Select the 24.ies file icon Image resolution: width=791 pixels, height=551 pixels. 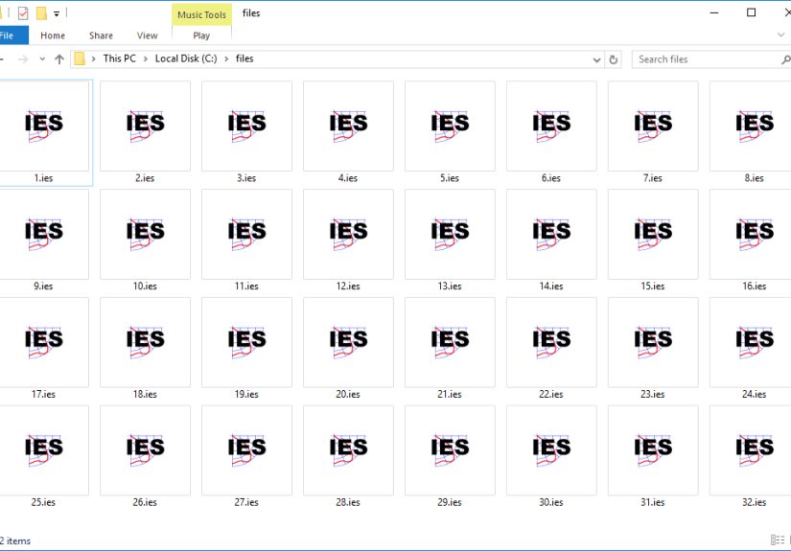750,342
